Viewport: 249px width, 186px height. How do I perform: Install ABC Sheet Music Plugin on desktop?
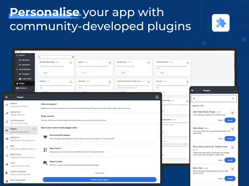pyautogui.click(x=45, y=73)
